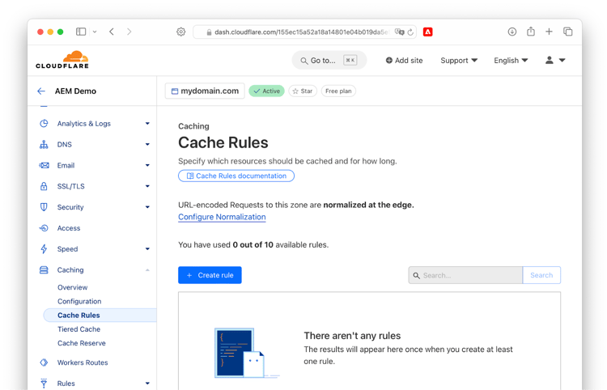Image resolution: width=607 pixels, height=390 pixels.
Task: Click the Go to... quick search box
Action: click(329, 61)
